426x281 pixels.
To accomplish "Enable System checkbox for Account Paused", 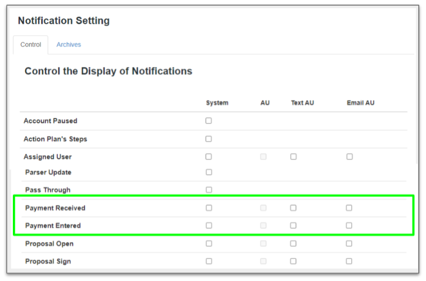I will click(x=208, y=121).
